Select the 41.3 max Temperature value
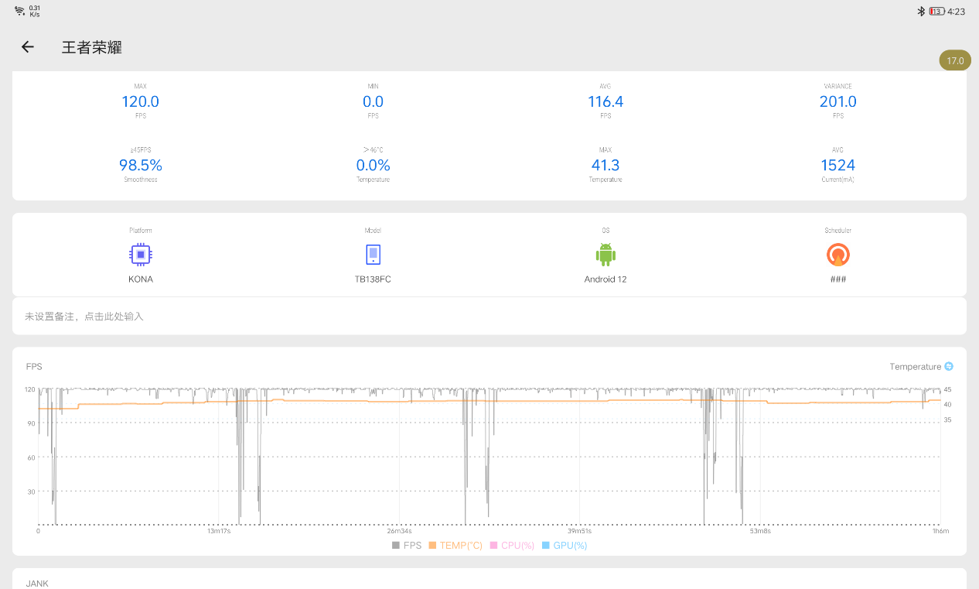The height and width of the screenshot is (589, 979). point(605,165)
